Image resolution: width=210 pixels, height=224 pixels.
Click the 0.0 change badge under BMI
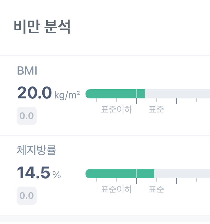(x=27, y=116)
